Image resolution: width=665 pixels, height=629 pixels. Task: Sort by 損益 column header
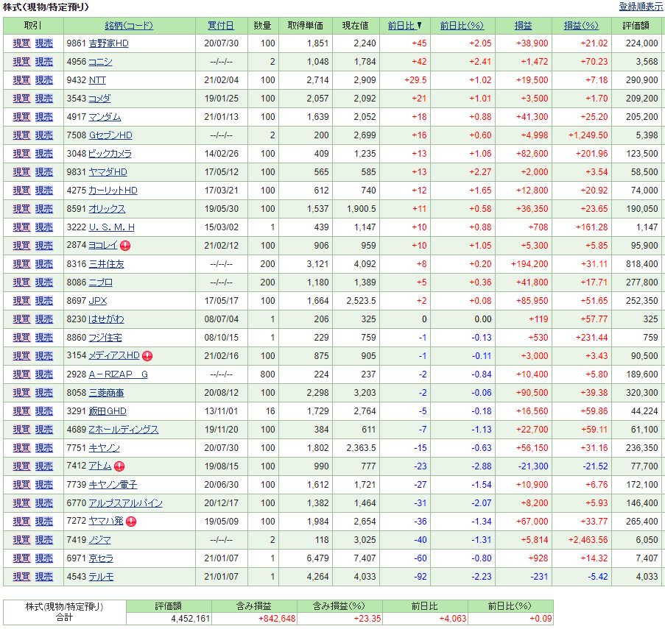(x=523, y=26)
